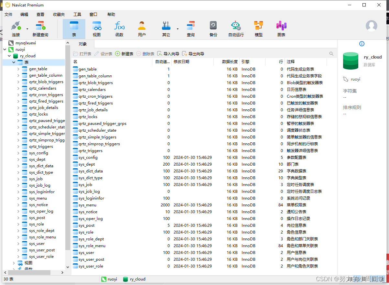This screenshot has width=389, height=285.
Task: Open the 函数 functions toolbar icon
Action: click(x=119, y=29)
